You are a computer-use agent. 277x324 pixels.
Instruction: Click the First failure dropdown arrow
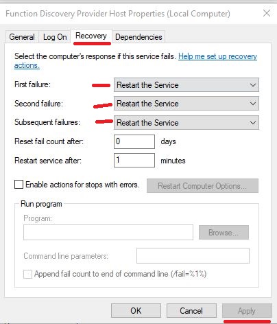[253, 85]
